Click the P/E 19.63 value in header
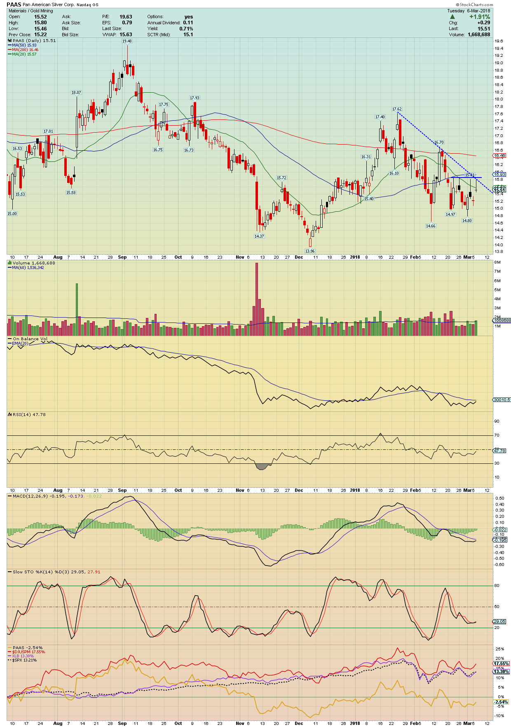The width and height of the screenshot is (511, 727). point(126,17)
